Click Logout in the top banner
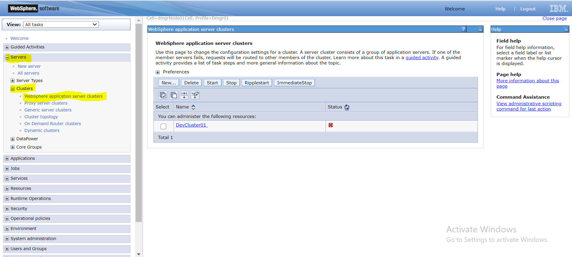The height and width of the screenshot is (257, 572). pyautogui.click(x=528, y=9)
